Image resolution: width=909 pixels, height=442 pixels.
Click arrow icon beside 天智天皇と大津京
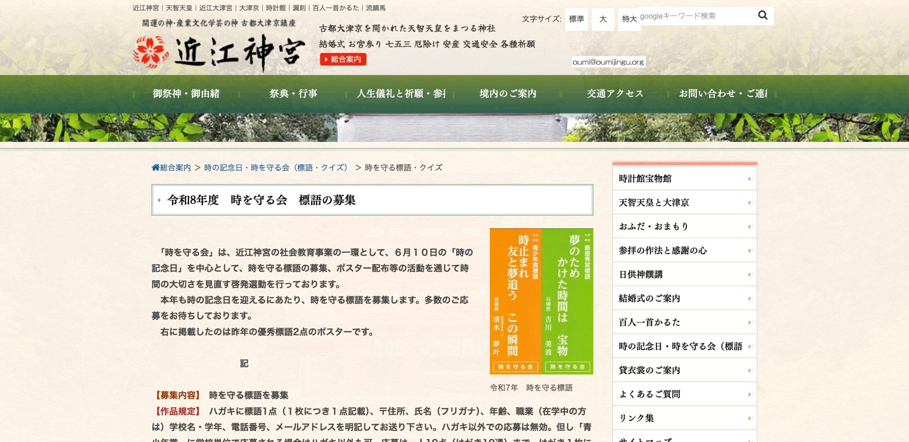749,203
